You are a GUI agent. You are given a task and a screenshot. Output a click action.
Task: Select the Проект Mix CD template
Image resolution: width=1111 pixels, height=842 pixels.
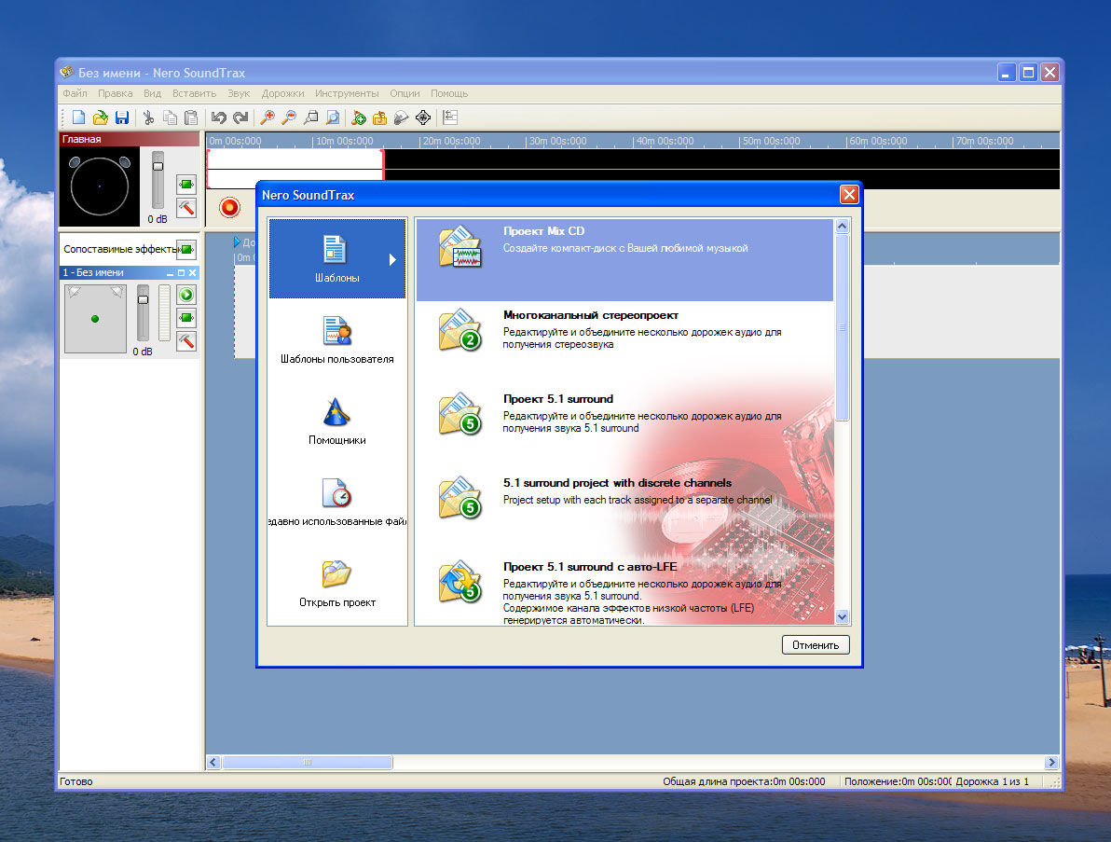624,259
